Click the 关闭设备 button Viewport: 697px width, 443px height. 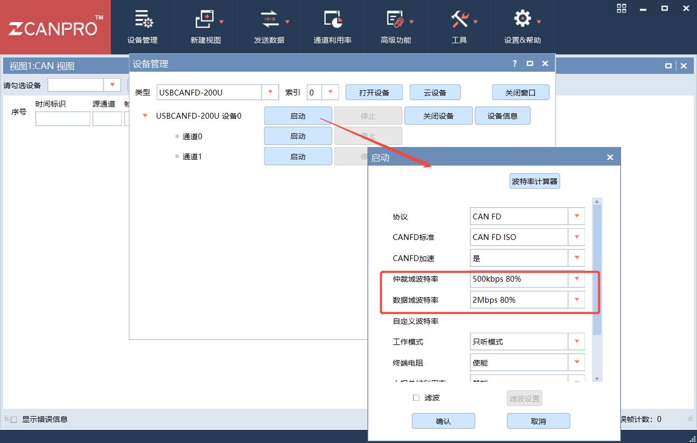click(x=438, y=115)
